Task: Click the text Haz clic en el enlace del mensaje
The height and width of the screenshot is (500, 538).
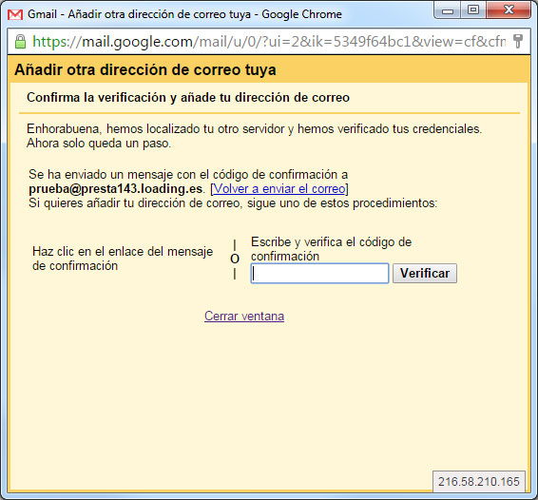Action: point(123,259)
